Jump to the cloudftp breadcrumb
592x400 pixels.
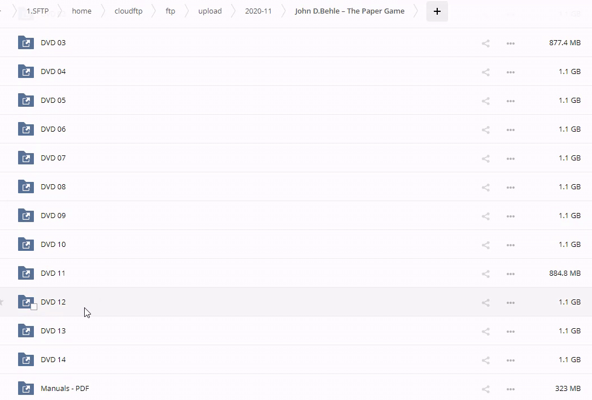(128, 11)
